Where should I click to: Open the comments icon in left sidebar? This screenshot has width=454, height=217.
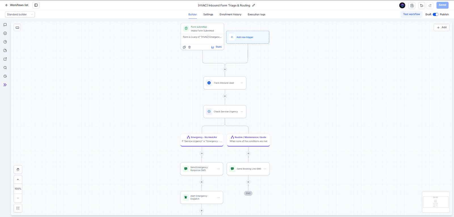pyautogui.click(x=5, y=25)
